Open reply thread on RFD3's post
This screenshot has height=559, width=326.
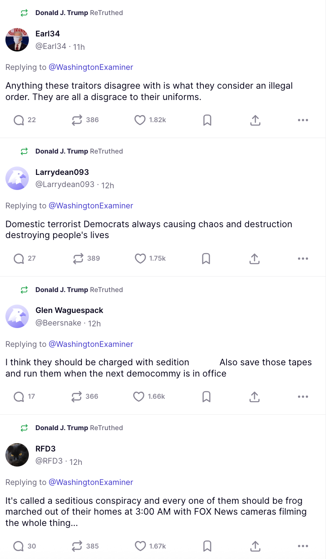tap(19, 546)
